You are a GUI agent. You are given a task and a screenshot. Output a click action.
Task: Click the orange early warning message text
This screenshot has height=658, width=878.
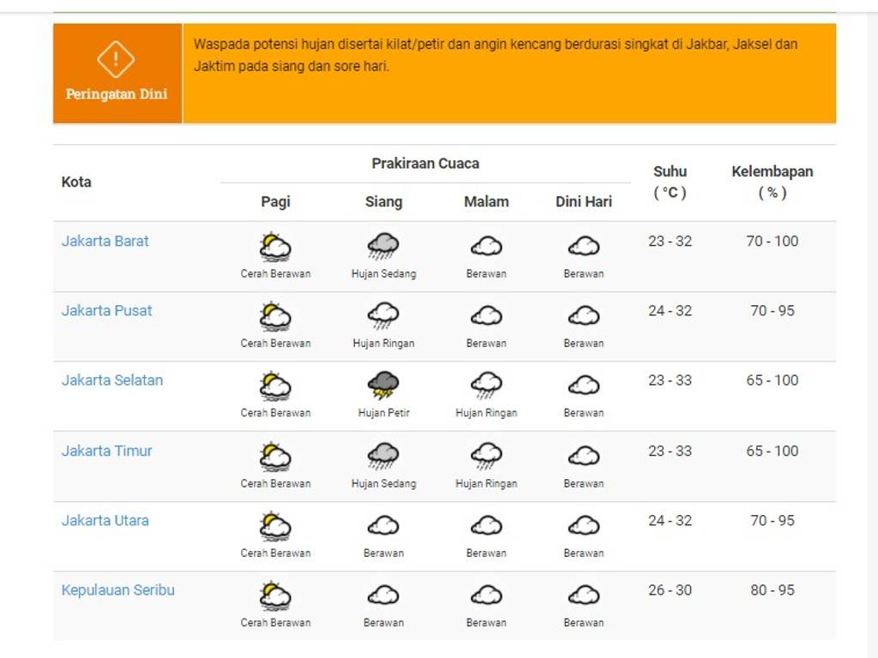click(x=496, y=55)
